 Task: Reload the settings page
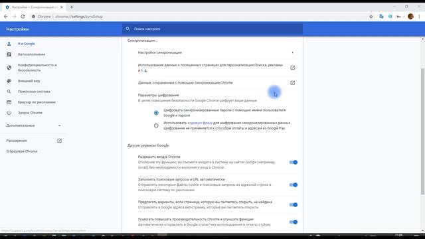pyautogui.click(x=23, y=17)
